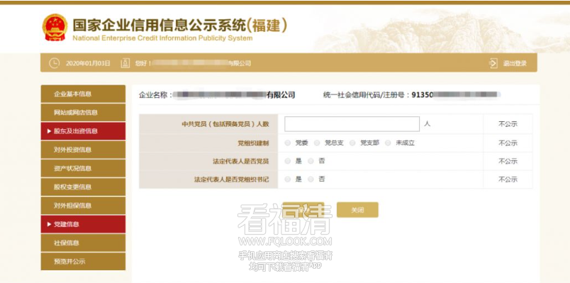
Task: Select 党委 radio option
Action: (288, 143)
